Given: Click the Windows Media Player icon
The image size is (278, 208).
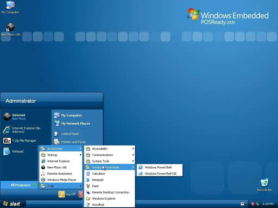Looking at the screenshot, I should point(43,180).
